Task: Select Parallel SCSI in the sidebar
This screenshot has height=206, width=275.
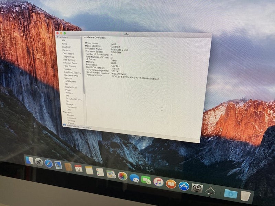Action: 71,87
